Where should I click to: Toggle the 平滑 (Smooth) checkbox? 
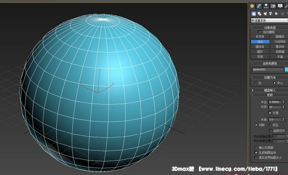[x=270, y=113]
